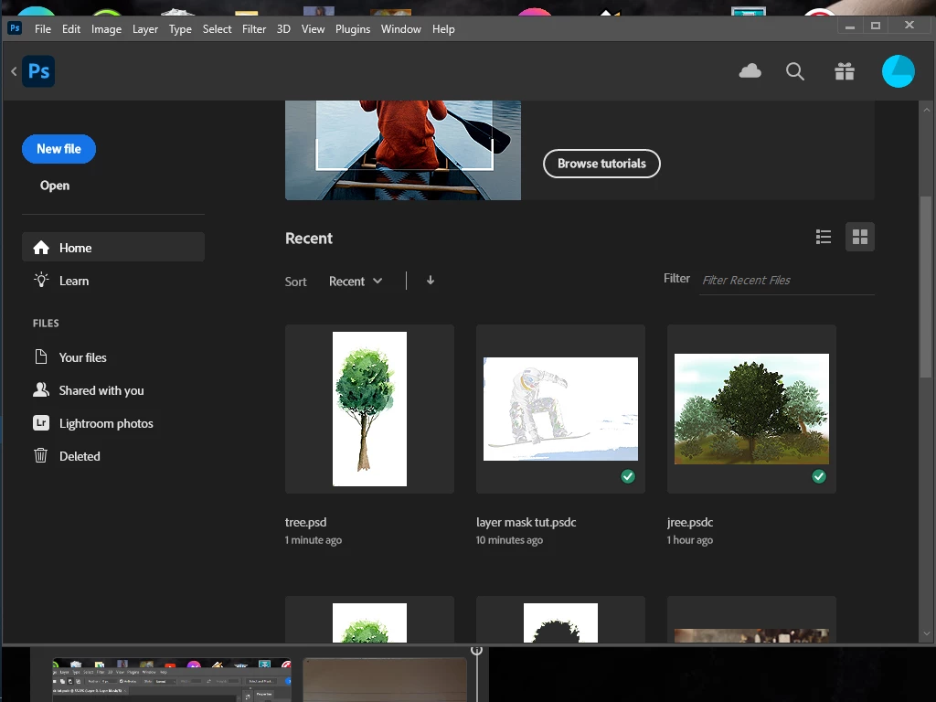Open the File menu
Screen dimensions: 936x702
[42, 28]
